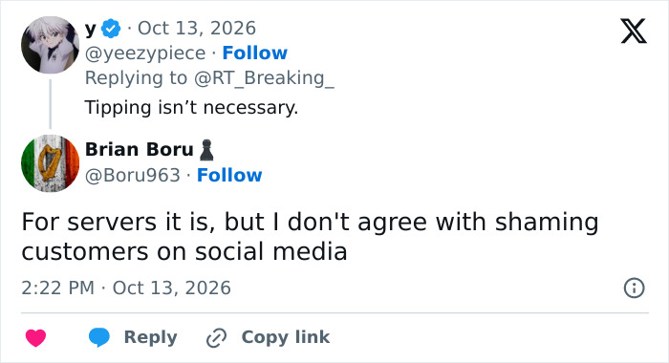Click the X logo icon
The image size is (669, 363).
tap(634, 32)
